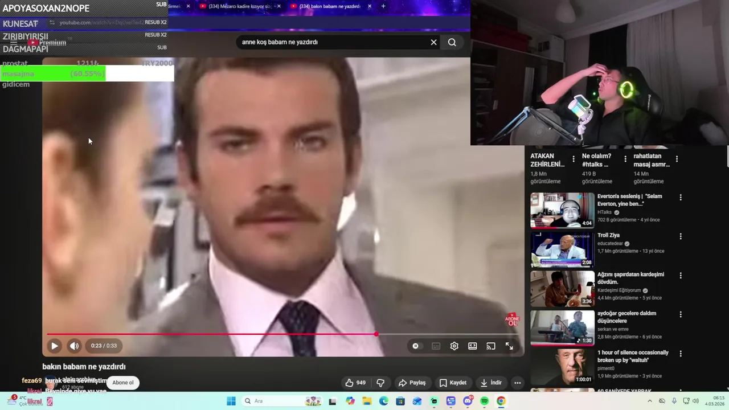
Task: Open Task View on the taskbar
Action: pos(333,401)
